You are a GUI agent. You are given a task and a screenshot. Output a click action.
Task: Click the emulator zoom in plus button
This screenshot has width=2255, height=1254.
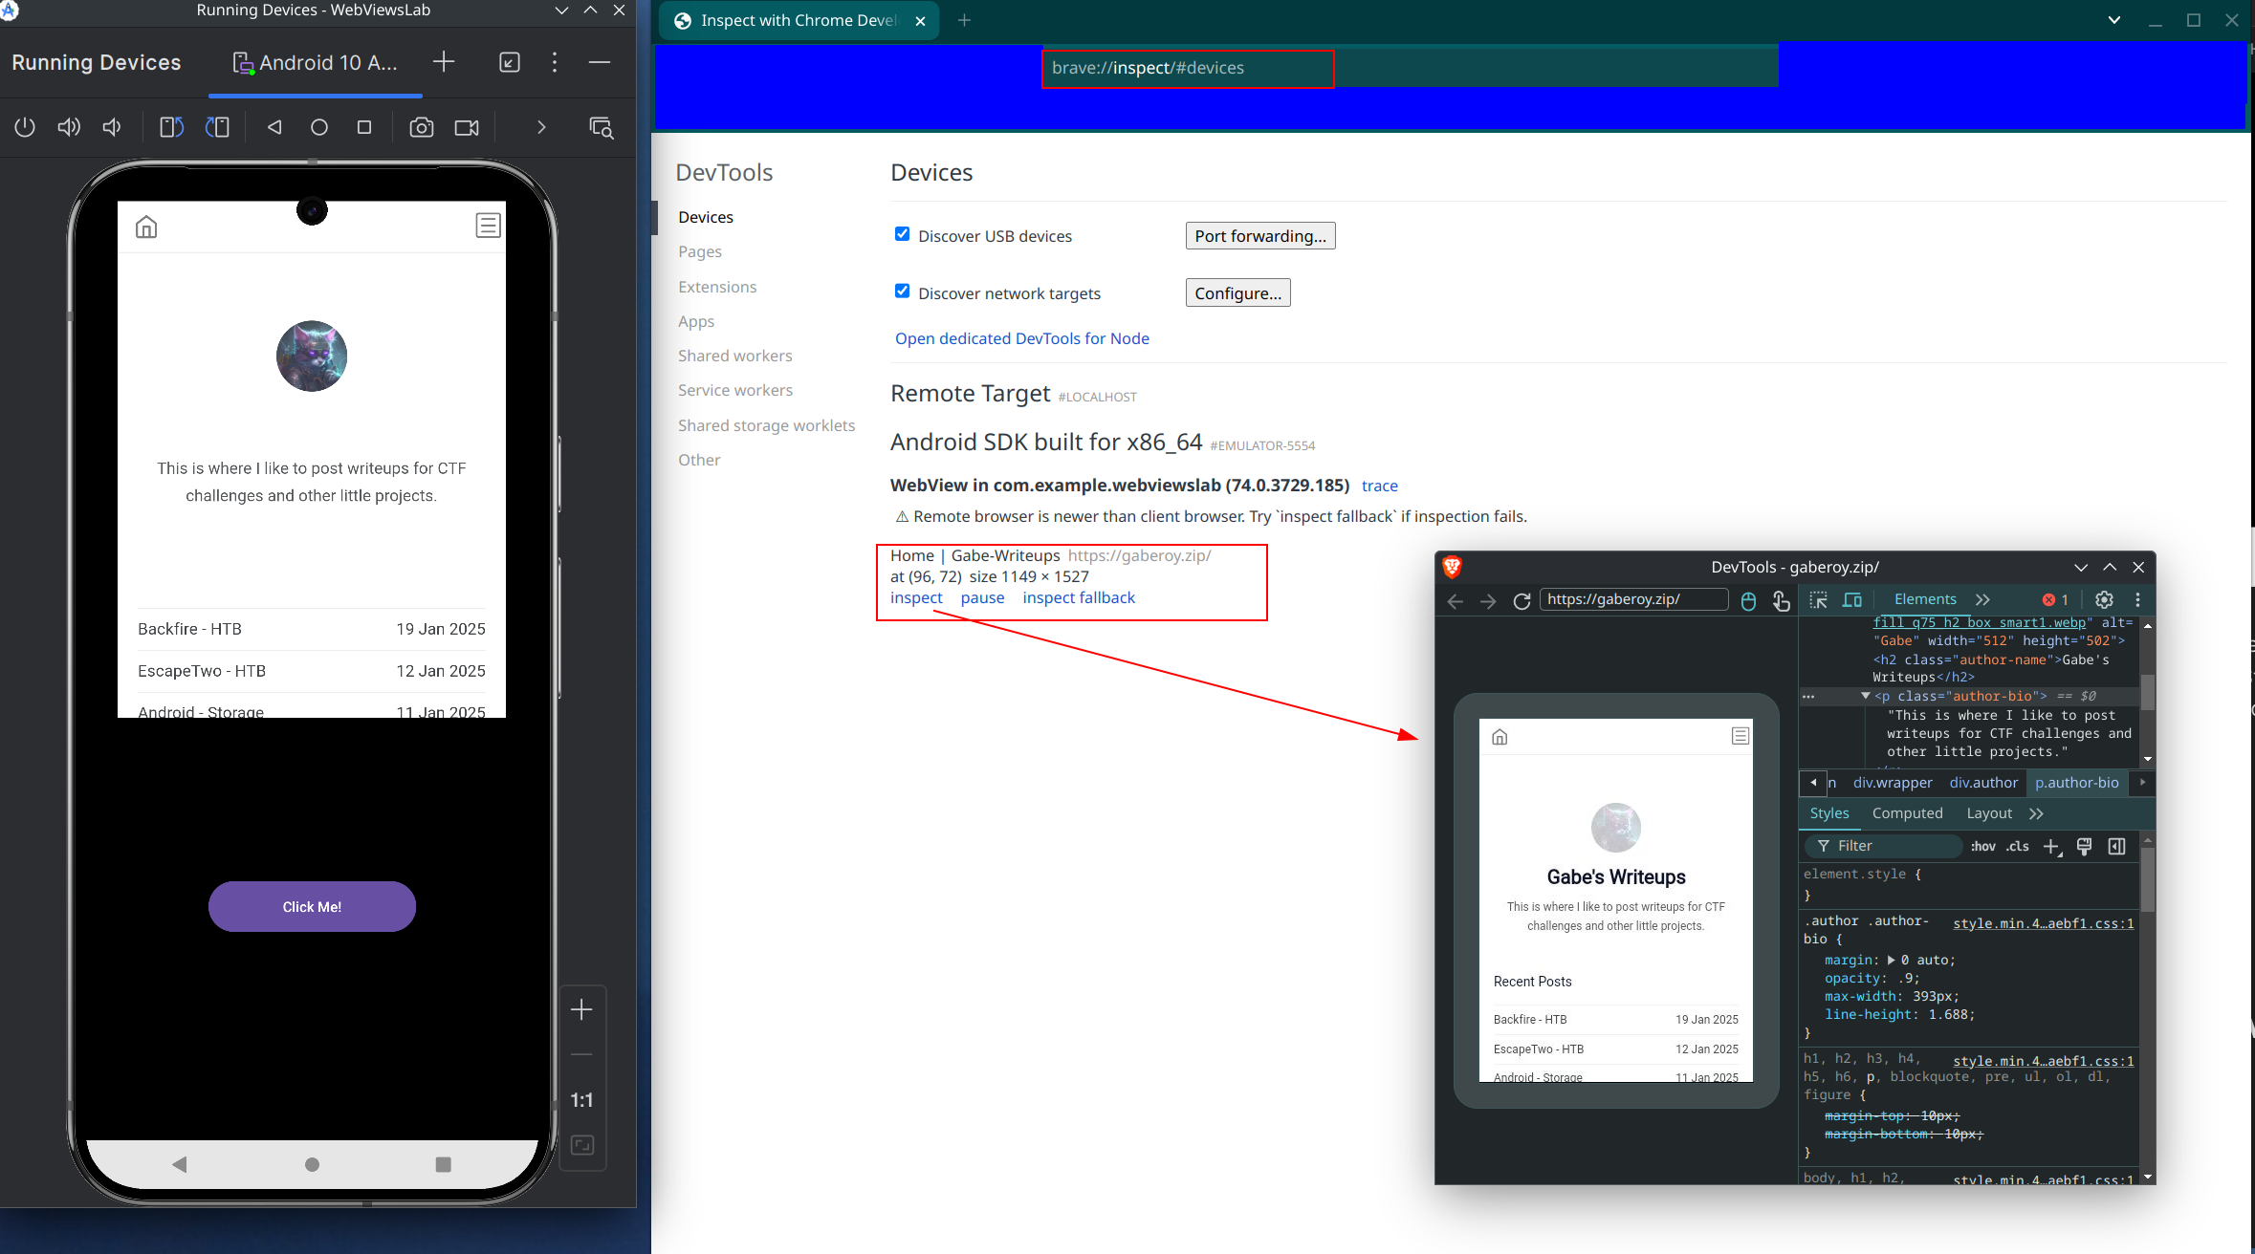(x=581, y=1009)
